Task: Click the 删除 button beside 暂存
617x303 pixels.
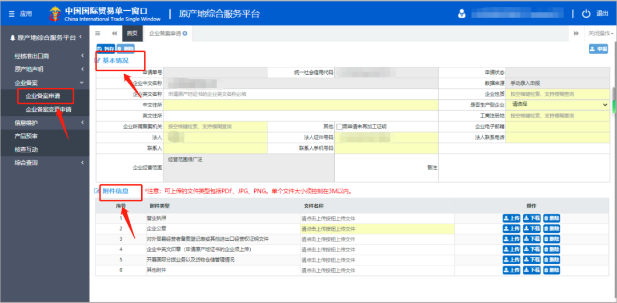Action: pos(126,49)
